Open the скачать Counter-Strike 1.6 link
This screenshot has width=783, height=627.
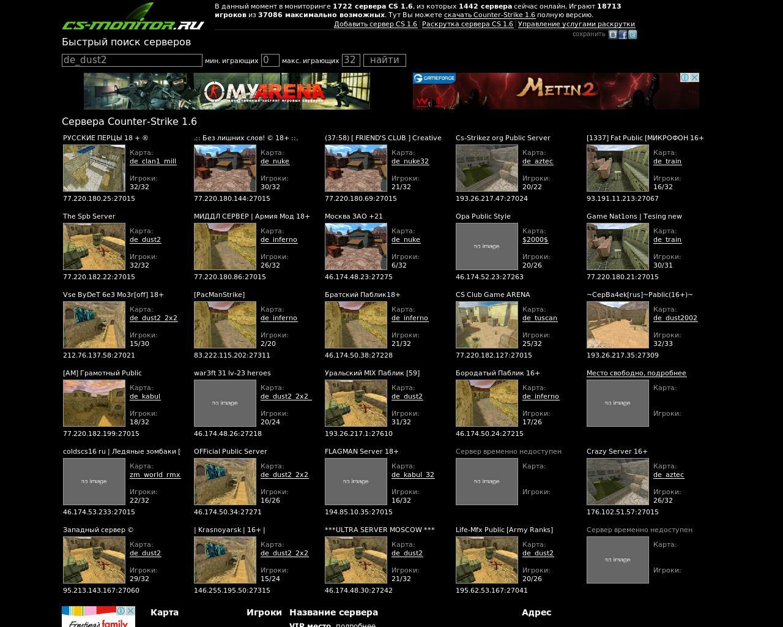[x=489, y=15]
